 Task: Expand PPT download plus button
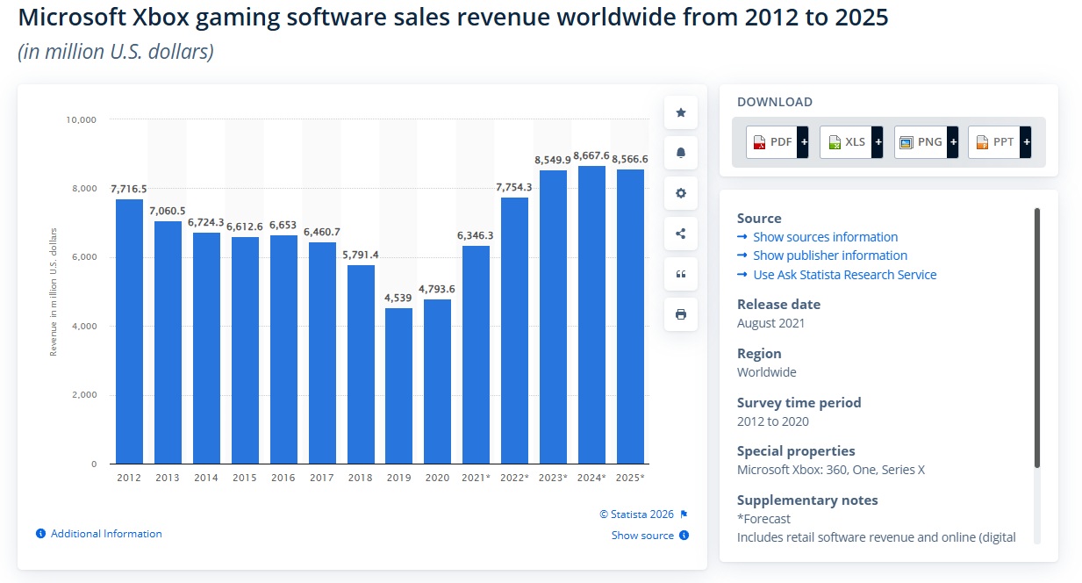[x=1026, y=142]
